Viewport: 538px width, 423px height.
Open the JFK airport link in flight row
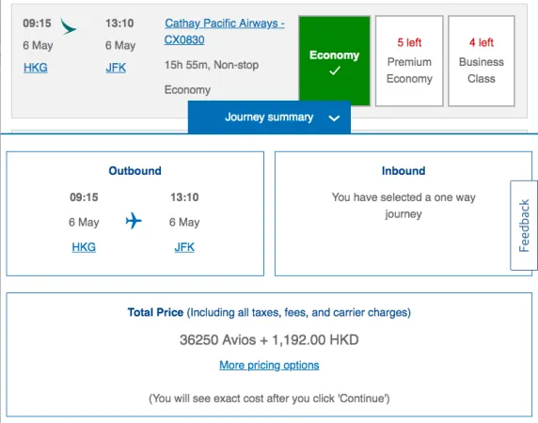tap(116, 68)
